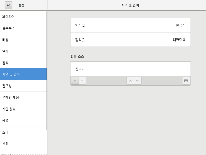Select 지역 및 언어 in sidebar

click(23, 74)
